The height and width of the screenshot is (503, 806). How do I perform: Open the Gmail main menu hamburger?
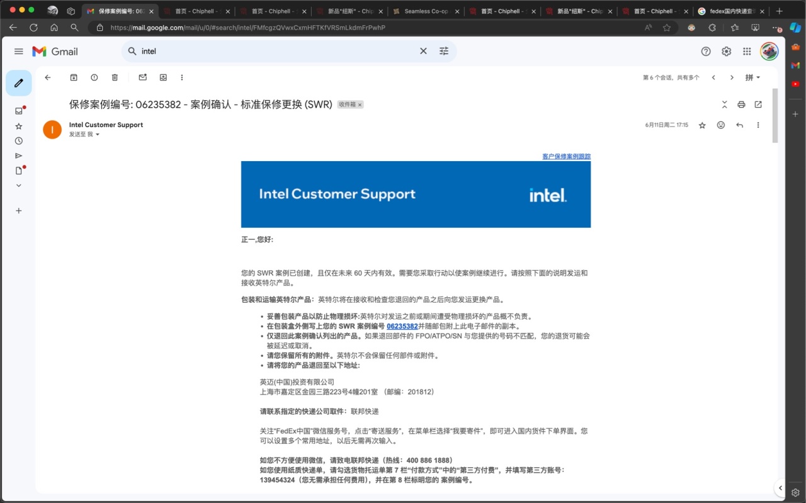19,52
